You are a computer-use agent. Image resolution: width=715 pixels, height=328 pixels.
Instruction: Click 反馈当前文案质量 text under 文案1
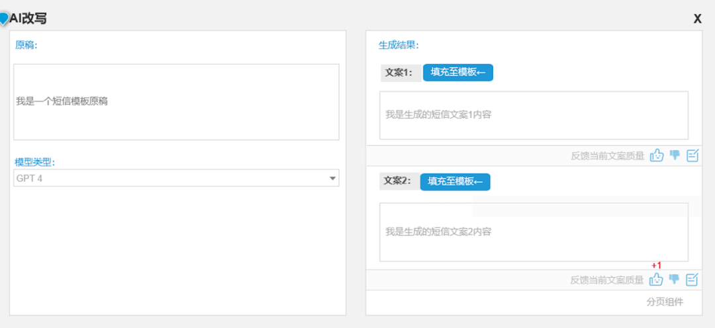pyautogui.click(x=607, y=156)
